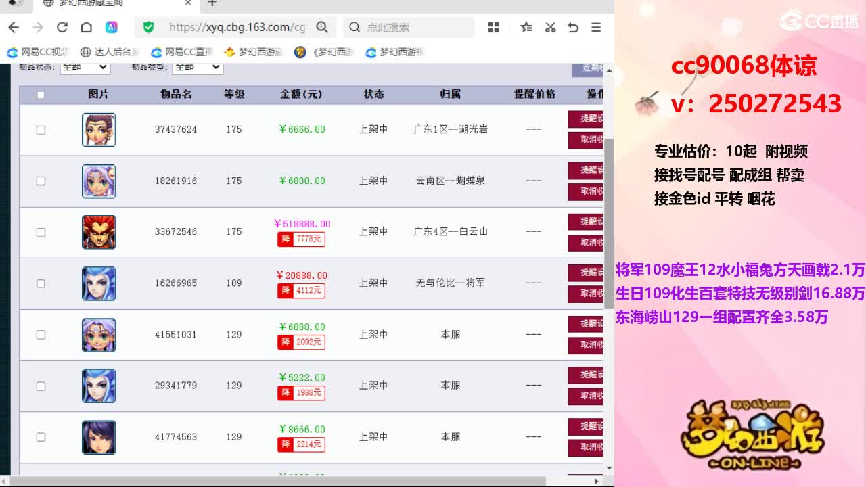This screenshot has width=866, height=487.
Task: Click the scissors screenshot tool
Action: point(550,27)
